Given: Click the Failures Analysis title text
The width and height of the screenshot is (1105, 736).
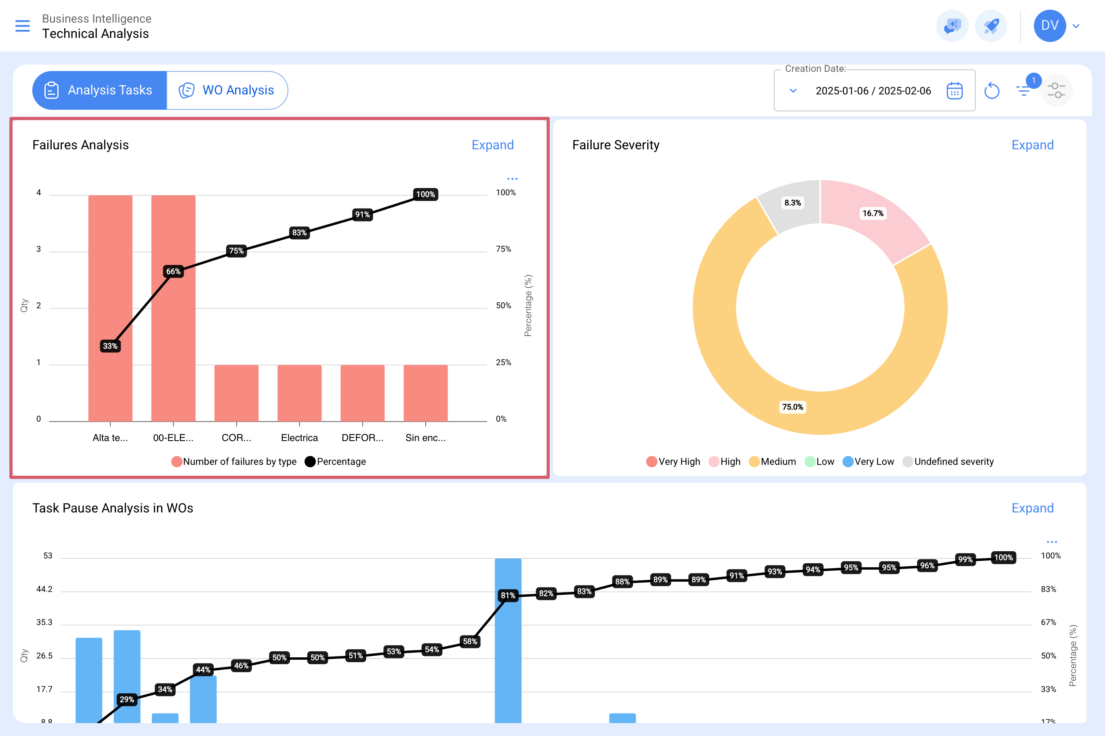Looking at the screenshot, I should (80, 145).
